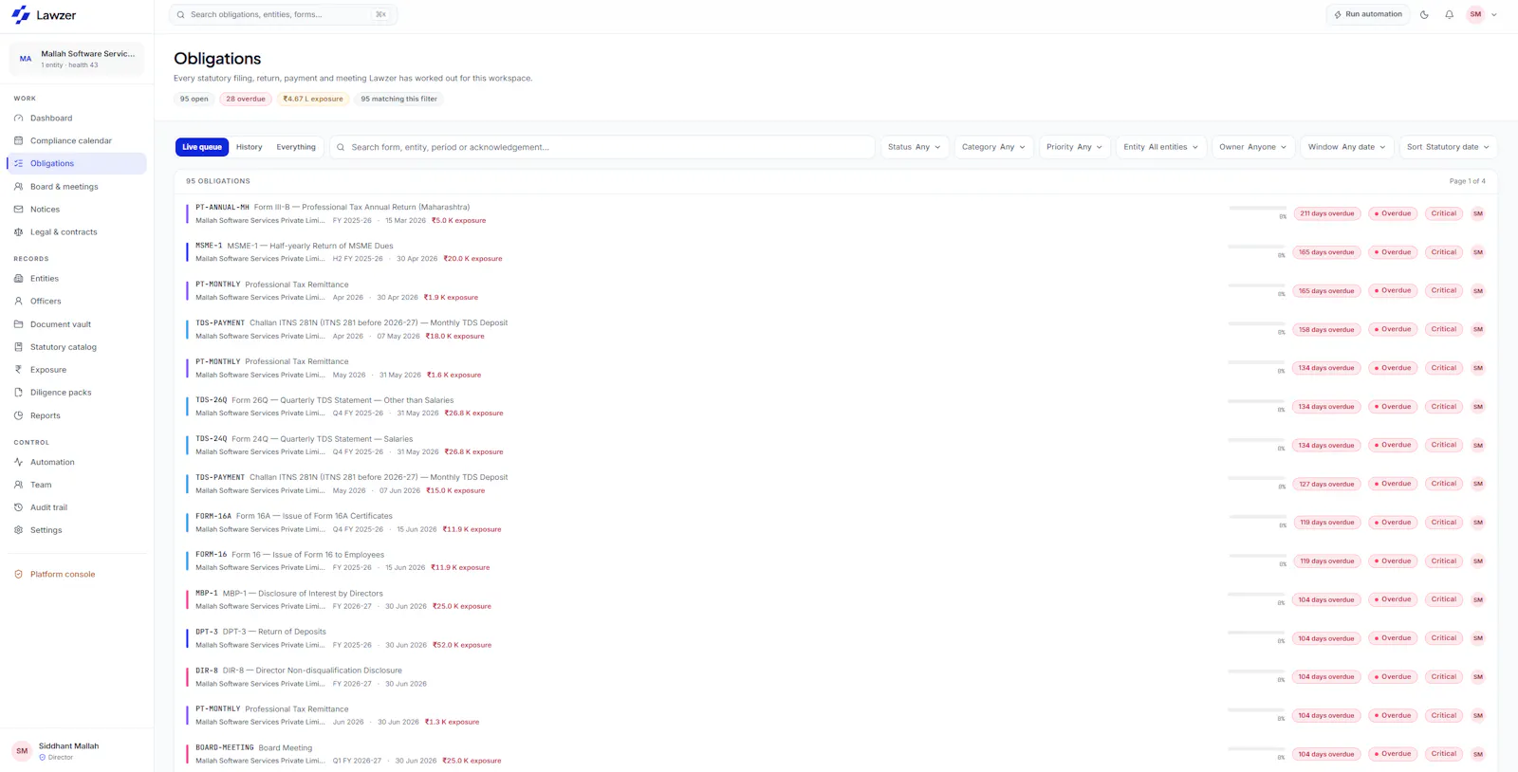Navigate to Entities records
This screenshot has width=1518, height=772.
(77, 279)
